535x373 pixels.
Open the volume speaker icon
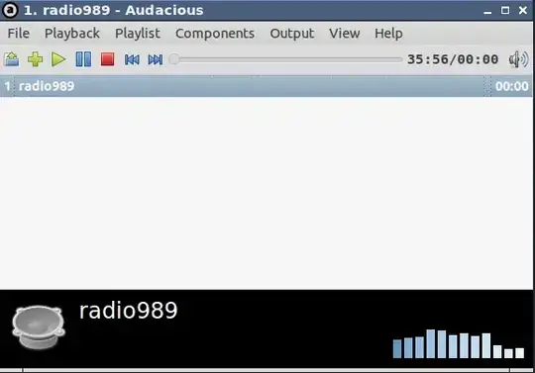pyautogui.click(x=518, y=59)
